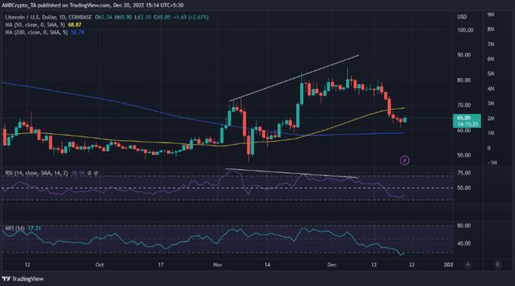The width and height of the screenshot is (515, 286).
Task: Click the MFI (14) indicator legend
Action: (15, 228)
